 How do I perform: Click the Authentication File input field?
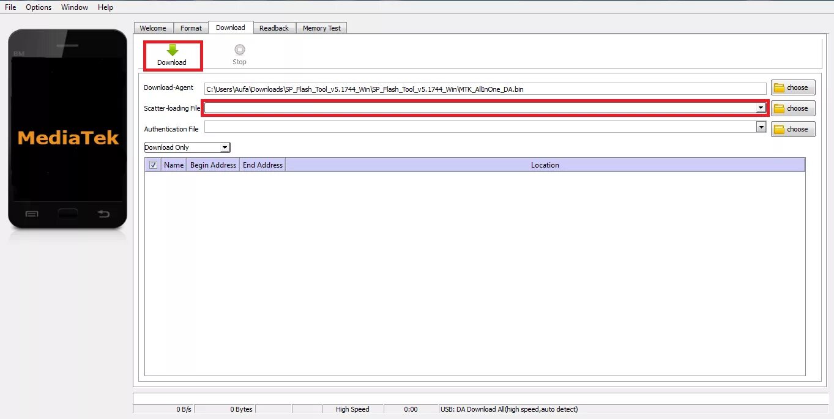click(480, 127)
